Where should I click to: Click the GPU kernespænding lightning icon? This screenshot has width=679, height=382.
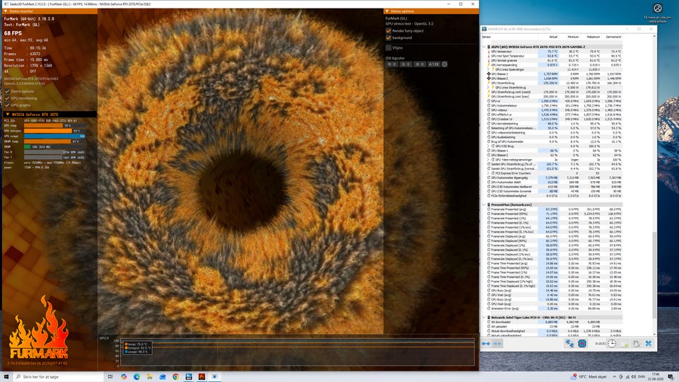489,65
